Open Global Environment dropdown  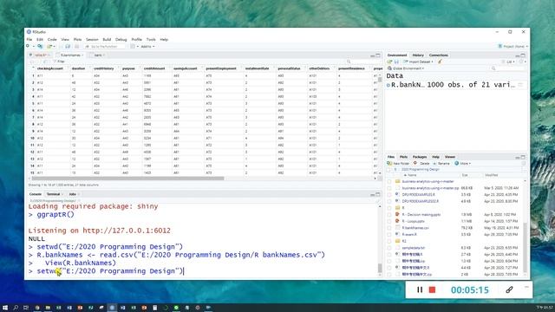click(x=406, y=68)
